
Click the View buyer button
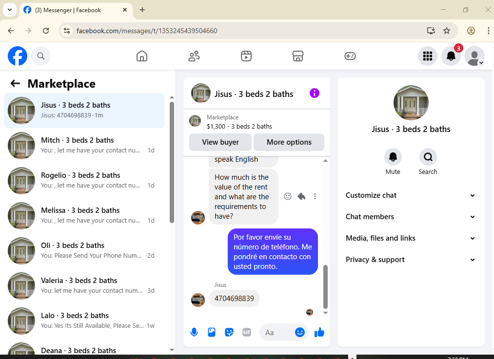[x=220, y=142]
